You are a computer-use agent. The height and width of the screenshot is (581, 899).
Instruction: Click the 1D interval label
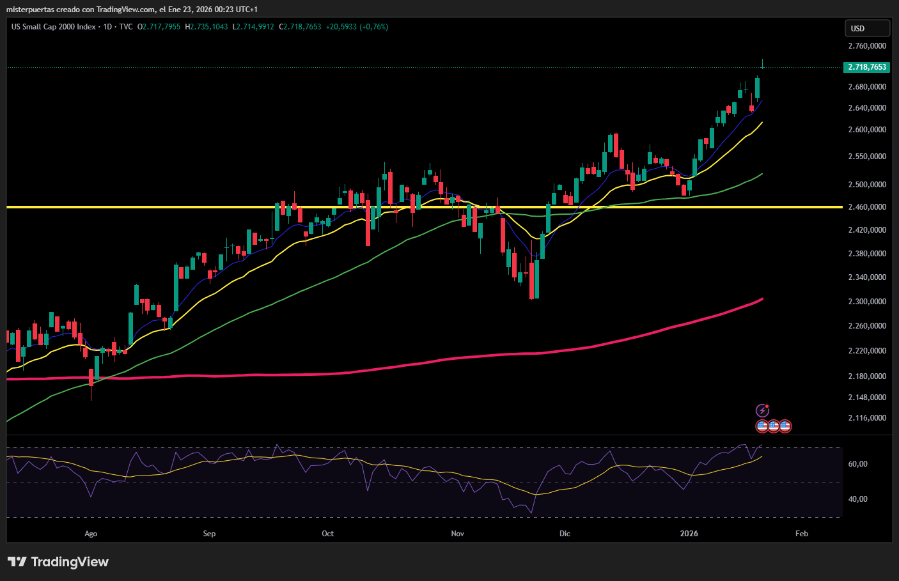107,27
